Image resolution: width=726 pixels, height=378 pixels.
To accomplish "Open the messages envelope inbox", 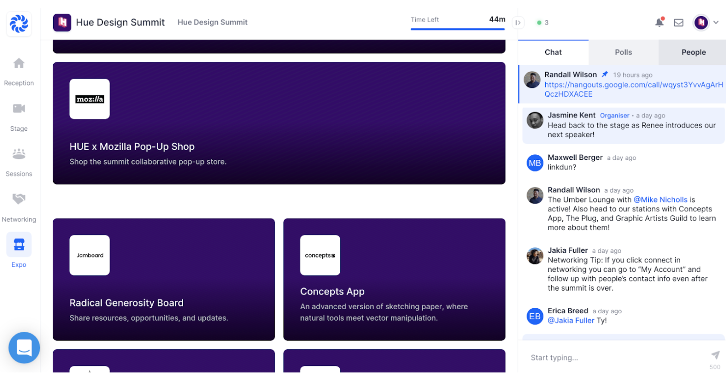I will coord(678,23).
